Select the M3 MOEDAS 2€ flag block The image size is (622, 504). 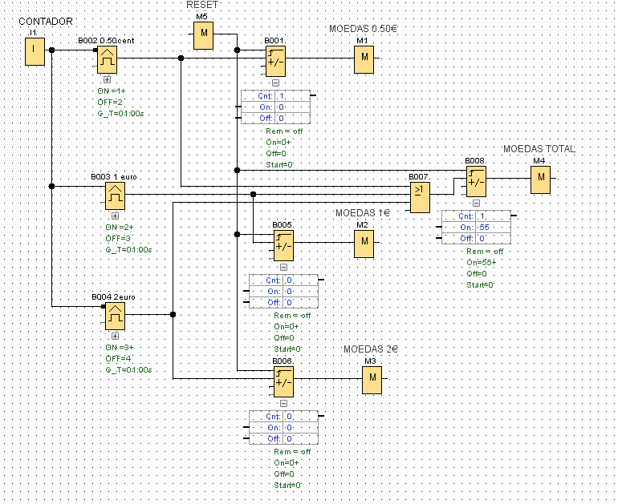pos(372,380)
